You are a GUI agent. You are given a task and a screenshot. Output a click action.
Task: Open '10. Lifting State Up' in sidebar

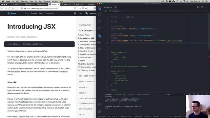pos(86,64)
